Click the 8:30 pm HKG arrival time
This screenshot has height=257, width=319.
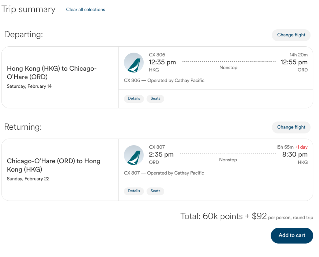pos(295,154)
